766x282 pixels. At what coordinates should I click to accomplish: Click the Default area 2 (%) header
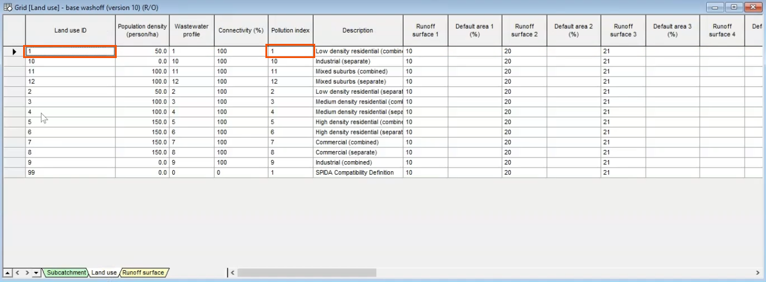click(573, 31)
